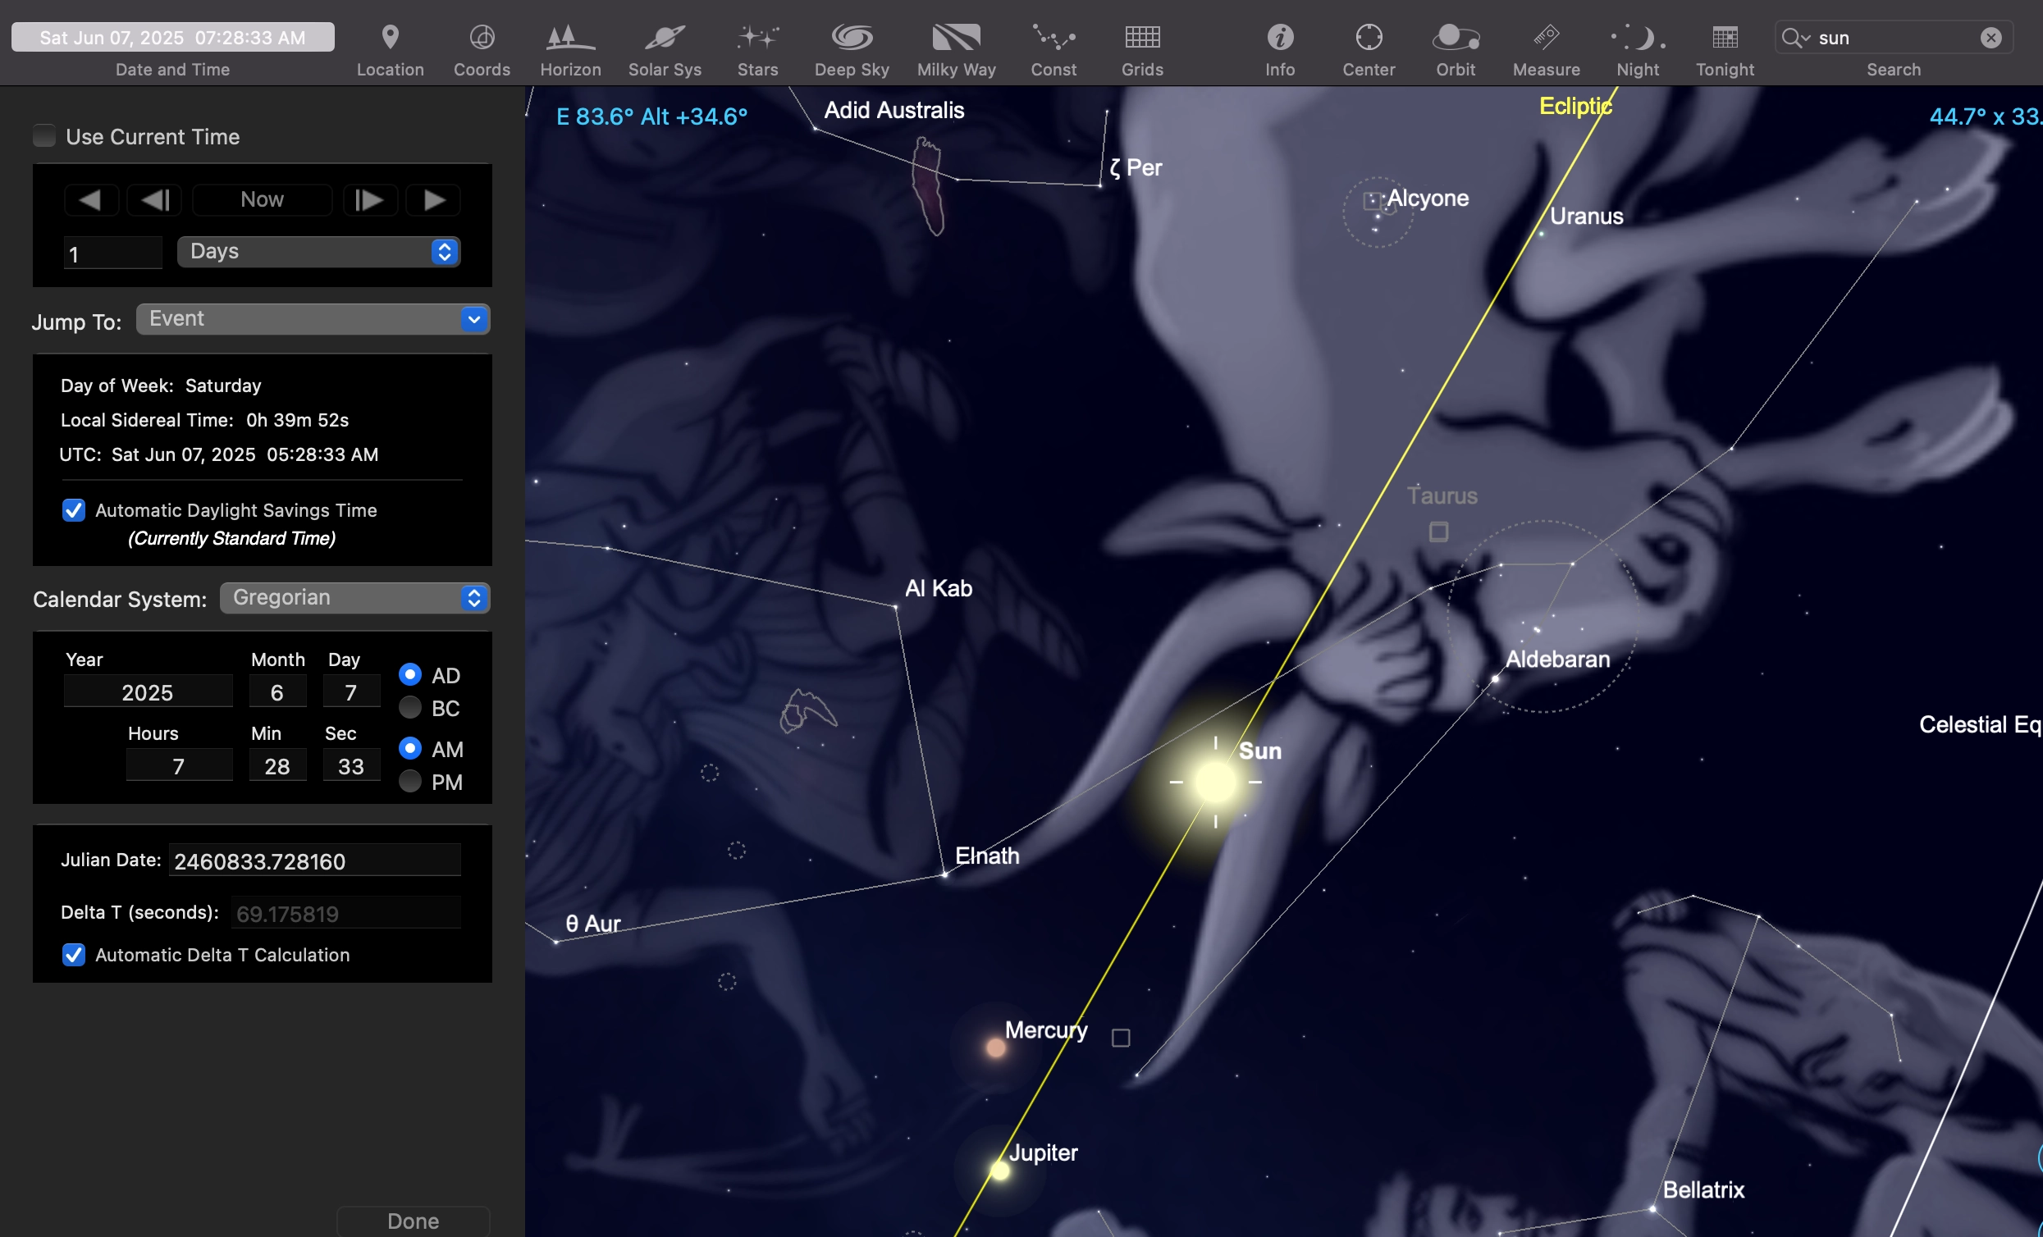Viewport: 2043px width, 1237px height.
Task: Select the BC radio button
Action: (x=409, y=707)
